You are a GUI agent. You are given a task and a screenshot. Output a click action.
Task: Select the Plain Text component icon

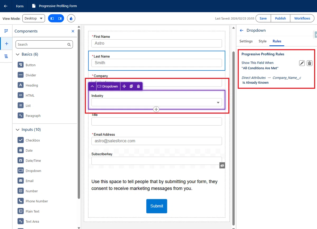pos(21,211)
